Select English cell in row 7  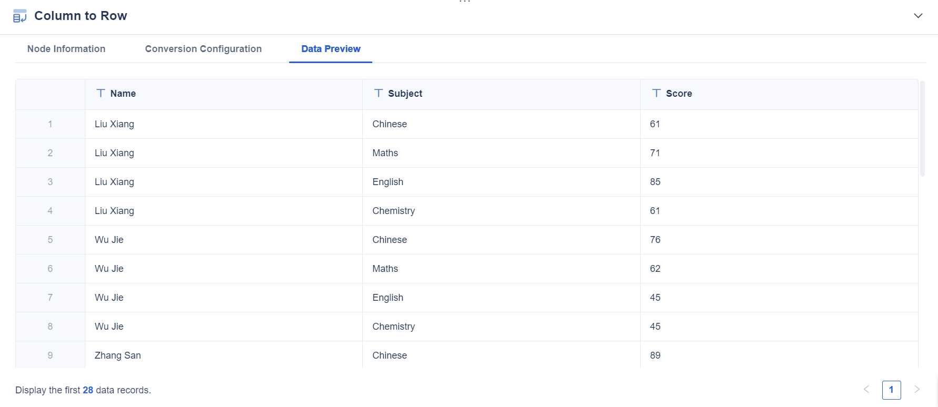click(502, 298)
